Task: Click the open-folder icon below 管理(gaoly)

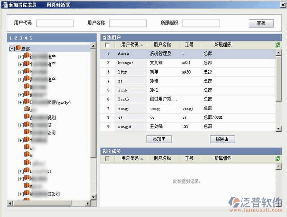Action: pos(27,109)
